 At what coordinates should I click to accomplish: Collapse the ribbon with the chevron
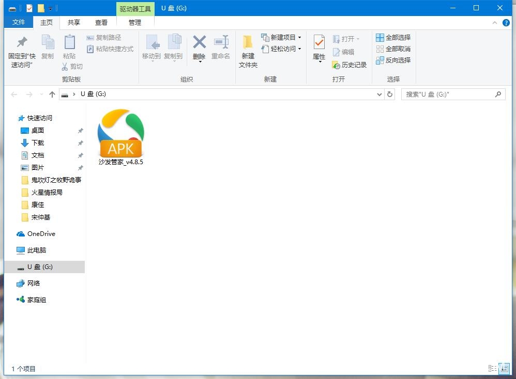[x=495, y=23]
